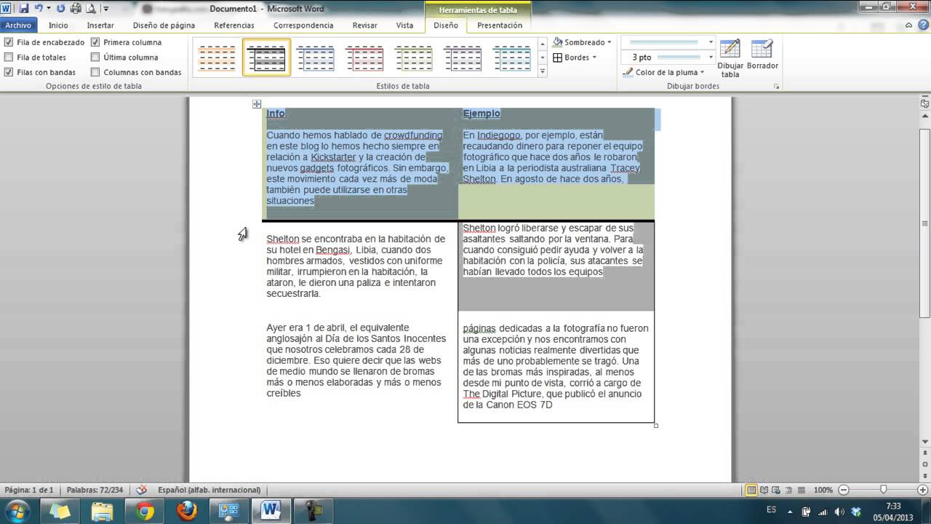931x524 pixels.
Task: Activate the Borrador eraser tool
Action: (762, 55)
